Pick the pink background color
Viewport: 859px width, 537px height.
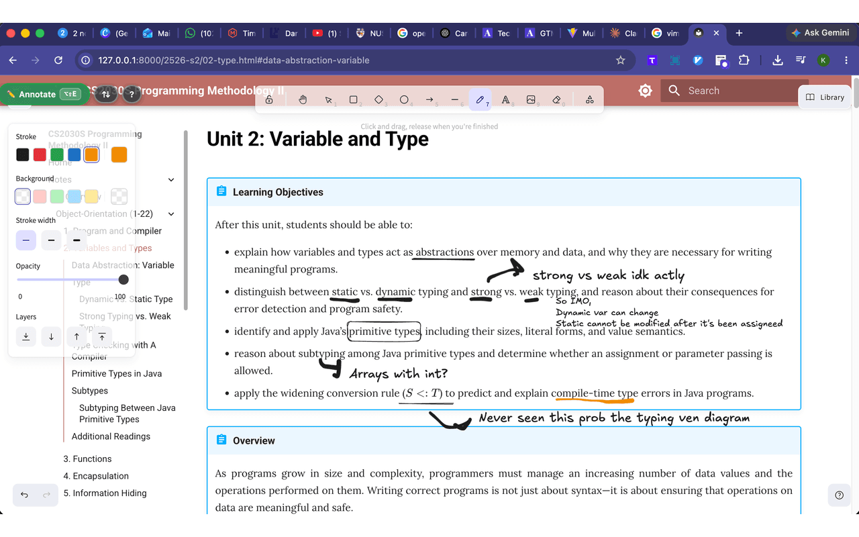[x=40, y=197]
